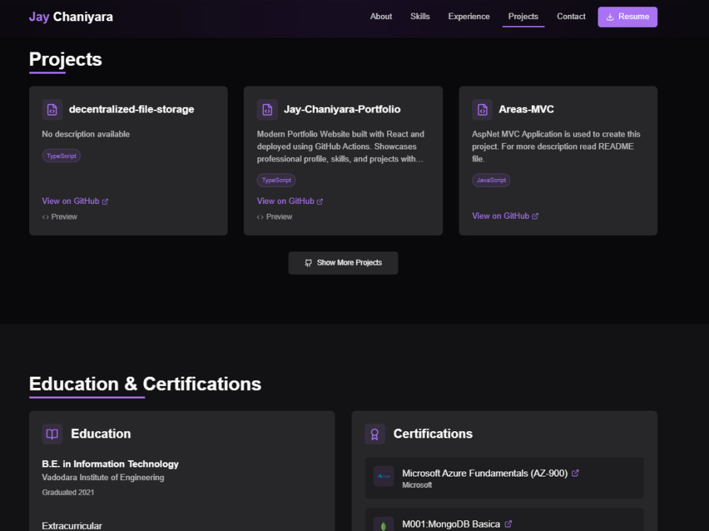
Task: Click the Certifications award ribbon icon
Action: coord(375,434)
